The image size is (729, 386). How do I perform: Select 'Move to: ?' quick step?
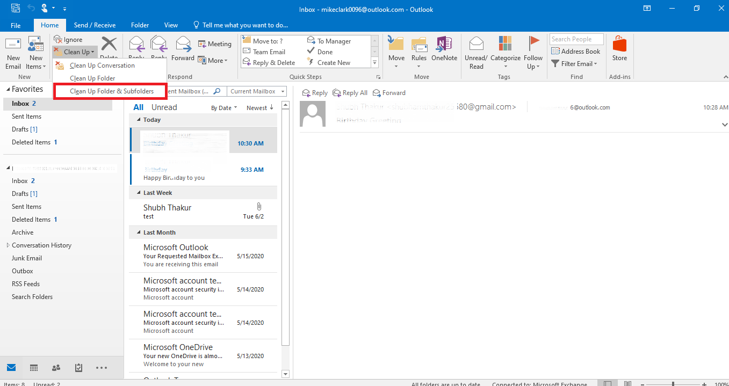(263, 41)
